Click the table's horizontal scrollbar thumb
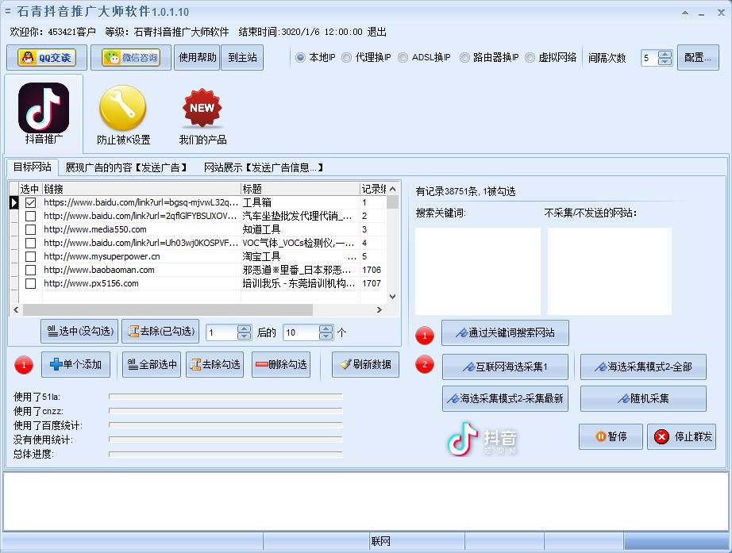This screenshot has height=553, width=732. pos(168,309)
